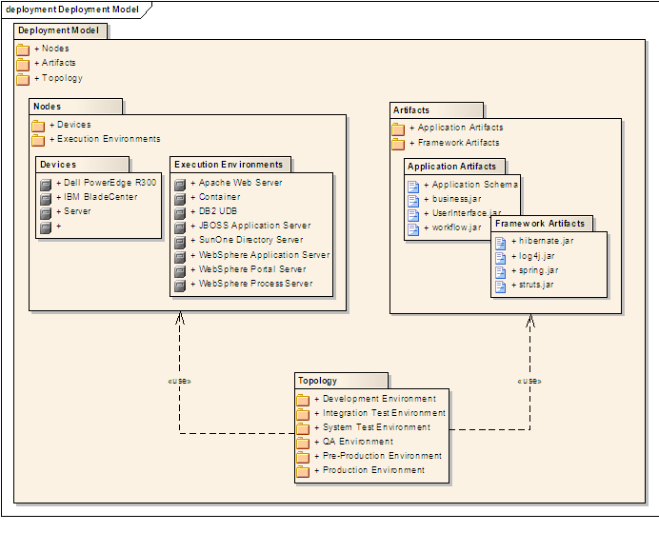
Task: Click the left «use» dependency label
Action: point(179,381)
